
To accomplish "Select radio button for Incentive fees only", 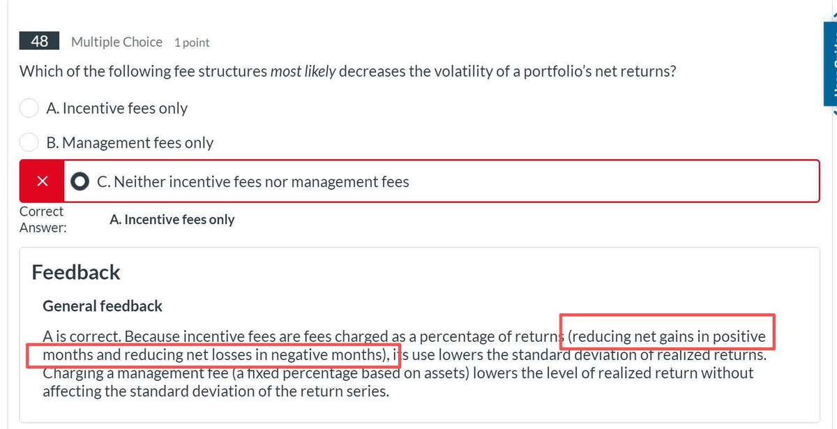I will (x=29, y=108).
